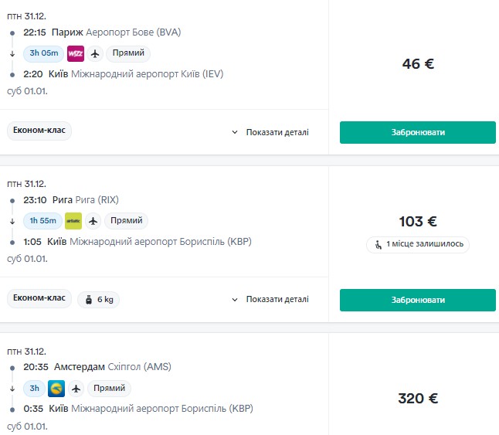Click the Wizz Air airline logo
The image size is (499, 435).
click(x=76, y=53)
